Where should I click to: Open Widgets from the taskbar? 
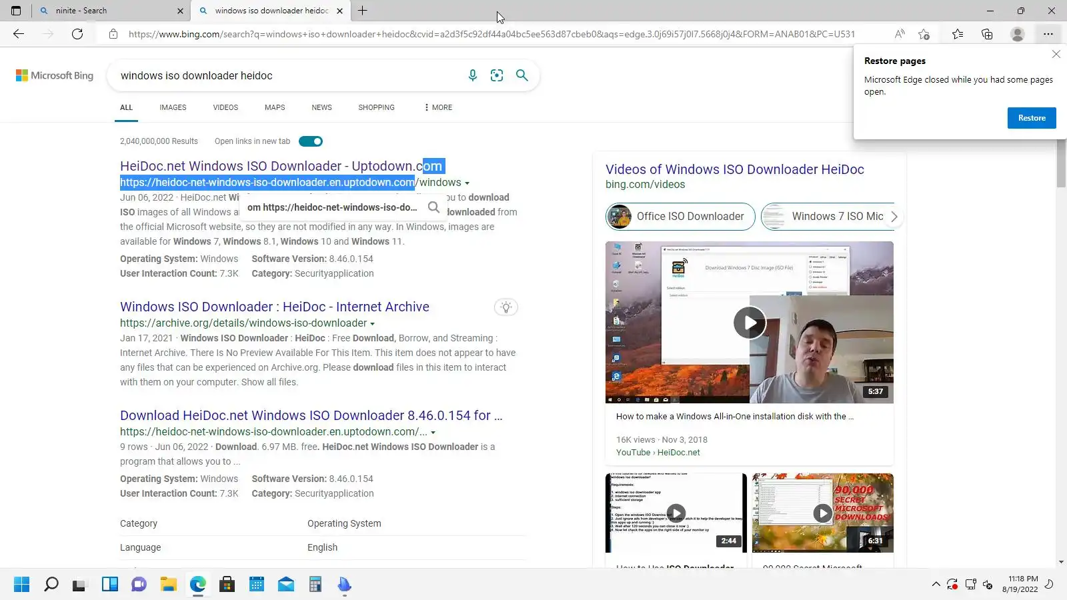click(x=110, y=585)
